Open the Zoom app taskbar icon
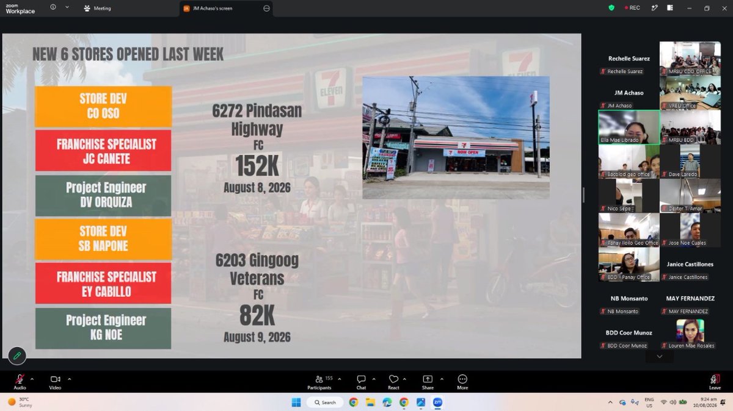The image size is (733, 411). pos(437,402)
